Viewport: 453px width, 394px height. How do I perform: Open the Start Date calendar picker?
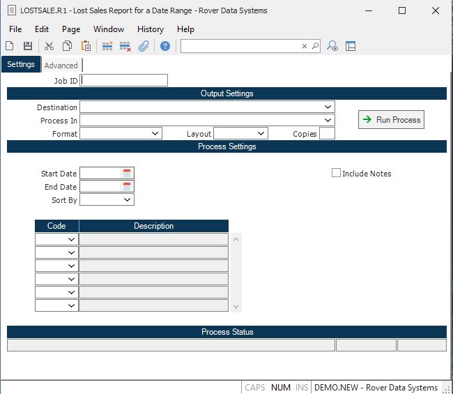pyautogui.click(x=127, y=173)
